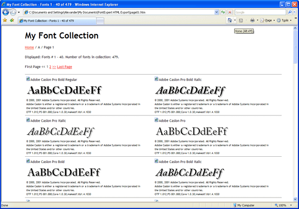Click the Google search box

pyautogui.click(x=260, y=13)
